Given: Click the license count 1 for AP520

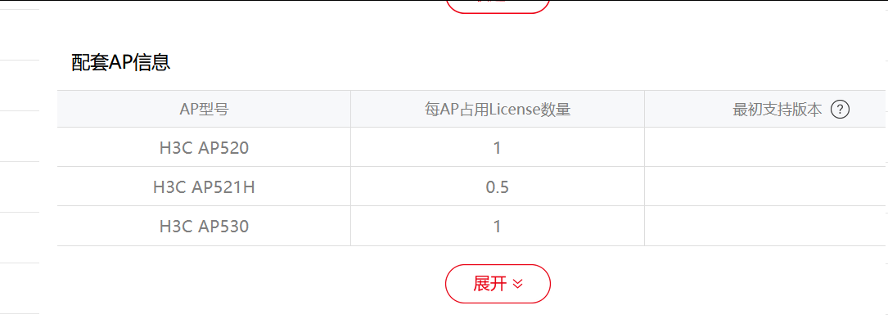Looking at the screenshot, I should coord(498,148).
